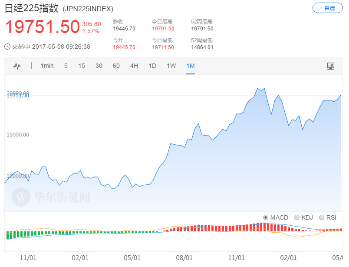Open the fullscreen chart monitor icon
The width and height of the screenshot is (349, 267).
[331, 66]
